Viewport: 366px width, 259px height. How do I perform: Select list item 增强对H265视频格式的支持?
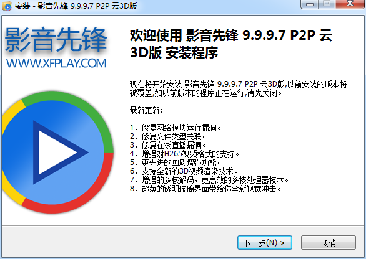click(x=185, y=154)
